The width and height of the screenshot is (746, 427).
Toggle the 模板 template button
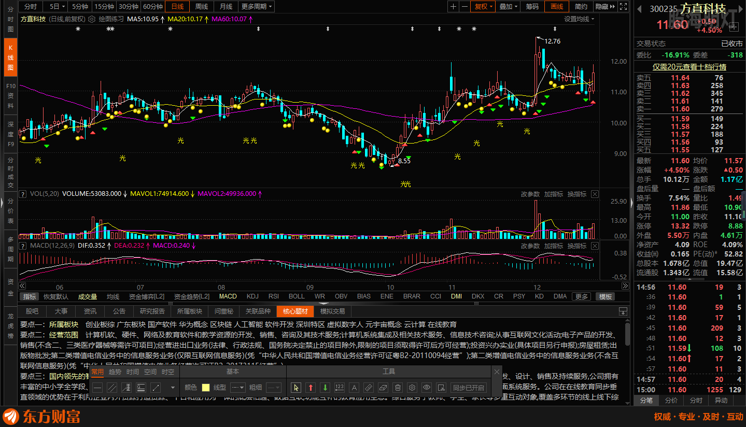pos(606,296)
